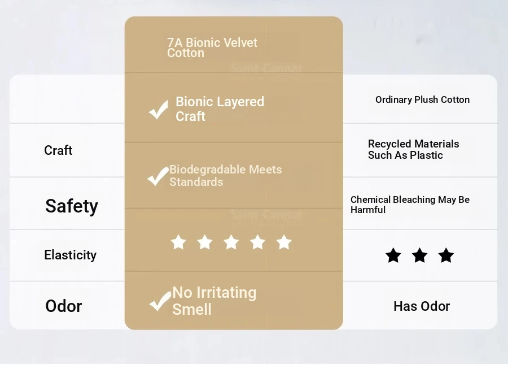Click the Bionic Layered Craft text
The width and height of the screenshot is (508, 373).
coord(220,109)
